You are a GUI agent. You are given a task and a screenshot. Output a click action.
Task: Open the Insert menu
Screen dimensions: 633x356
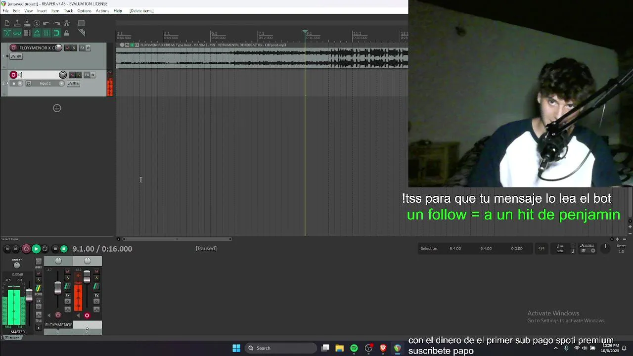coord(42,11)
